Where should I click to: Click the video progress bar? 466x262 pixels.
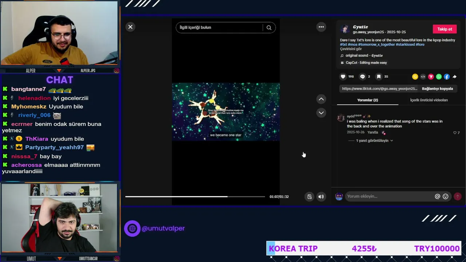(195, 196)
